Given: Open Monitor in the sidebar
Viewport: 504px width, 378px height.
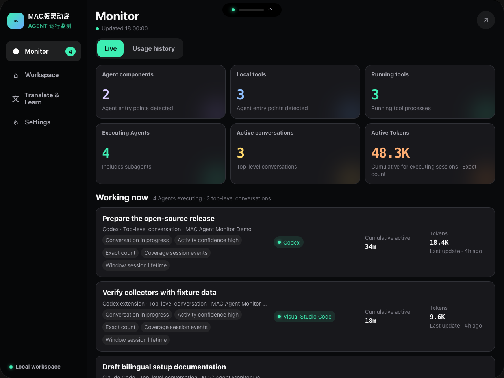Looking at the screenshot, I should pyautogui.click(x=43, y=51).
